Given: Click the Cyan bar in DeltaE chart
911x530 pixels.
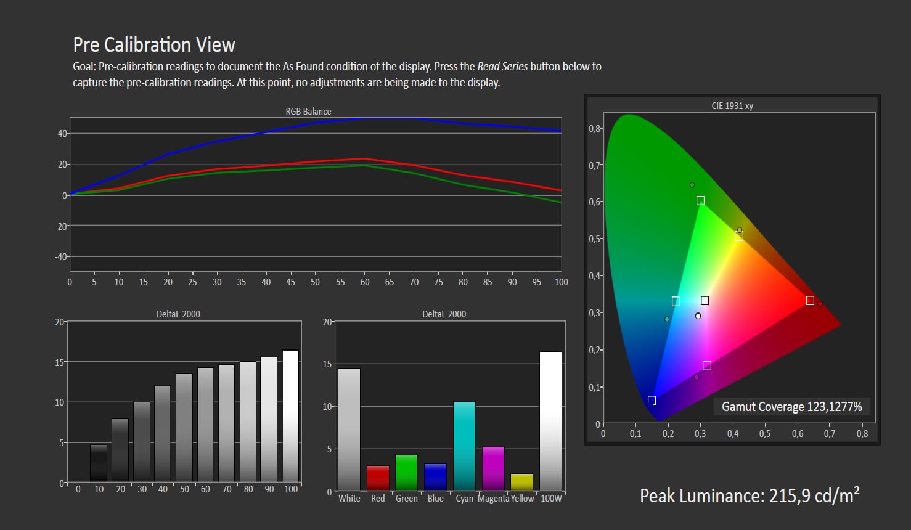Looking at the screenshot, I should click(464, 446).
